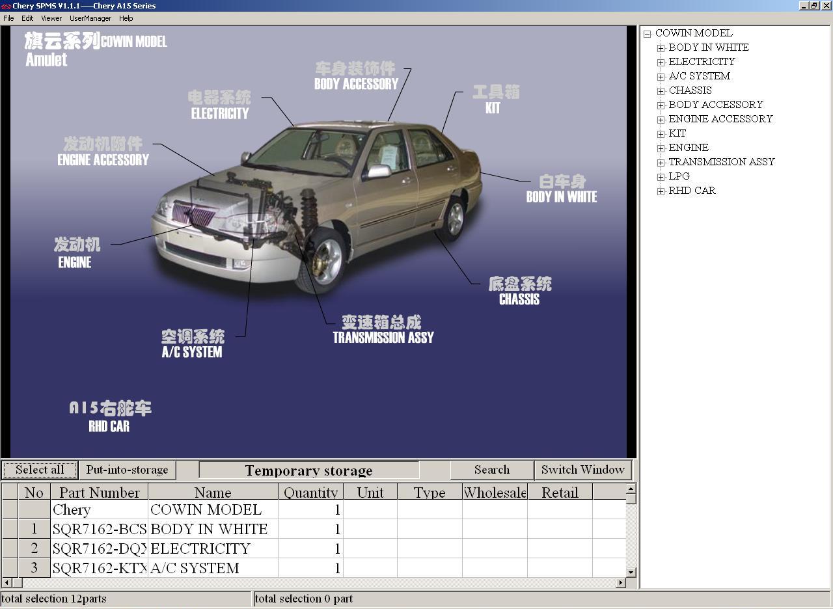Select RHD CAR in the tree

click(692, 191)
